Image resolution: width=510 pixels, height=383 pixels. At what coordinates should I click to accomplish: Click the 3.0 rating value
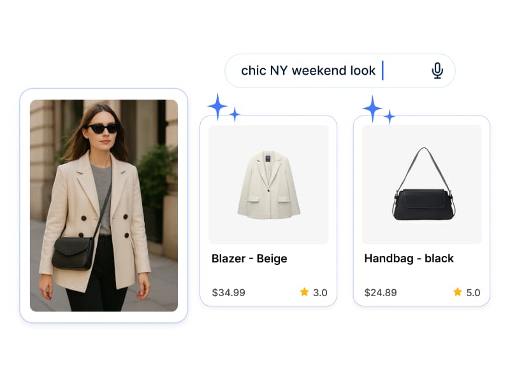[320, 292]
